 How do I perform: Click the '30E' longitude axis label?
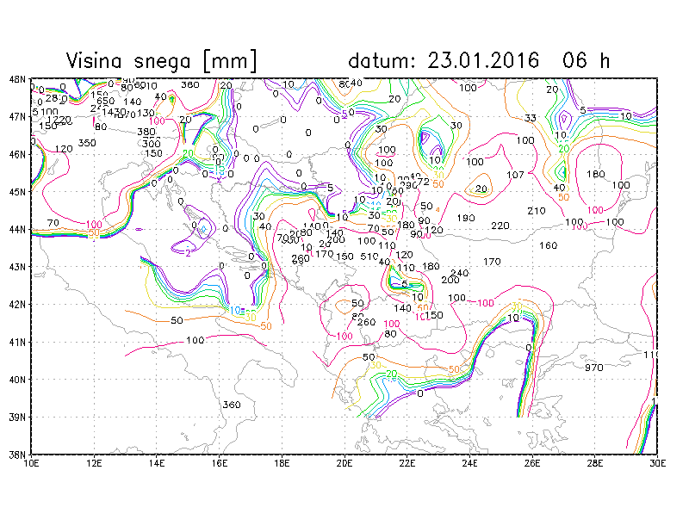[657, 463]
